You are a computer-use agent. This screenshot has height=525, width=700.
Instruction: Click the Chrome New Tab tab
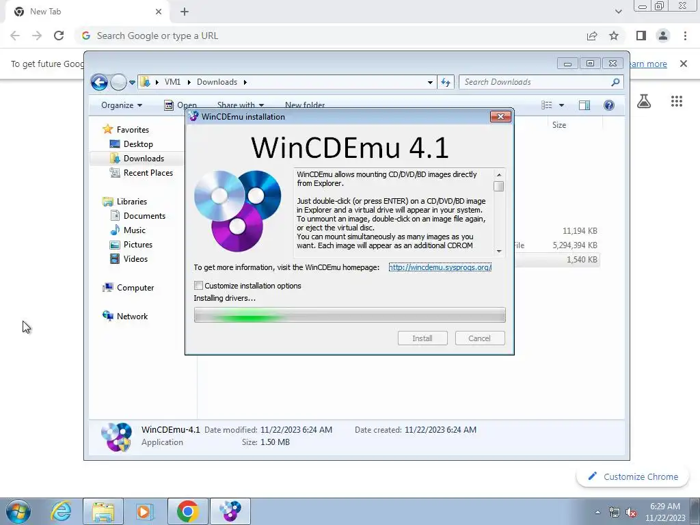[87, 12]
